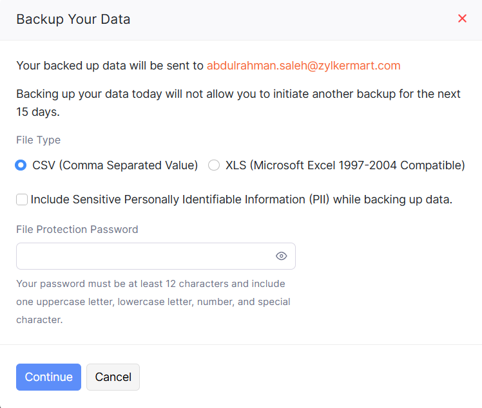
Task: Click the "XLS (Microsoft Excel 1997-2004 Compatible)" label
Action: (x=345, y=165)
